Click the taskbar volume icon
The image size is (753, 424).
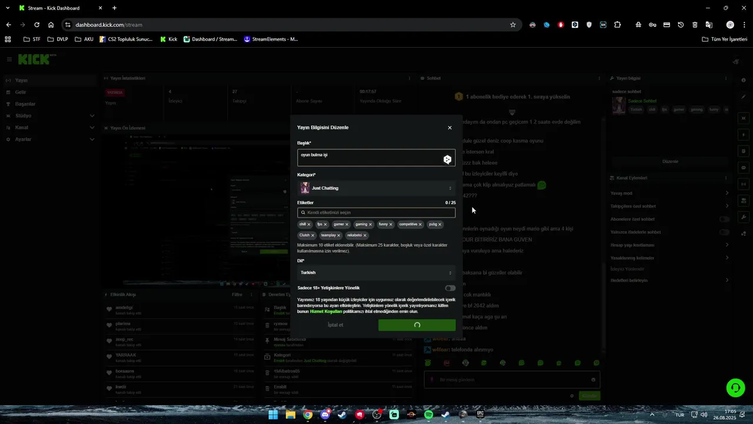point(704,415)
